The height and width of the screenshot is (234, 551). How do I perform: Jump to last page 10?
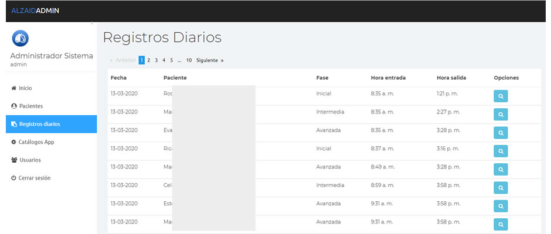click(189, 60)
